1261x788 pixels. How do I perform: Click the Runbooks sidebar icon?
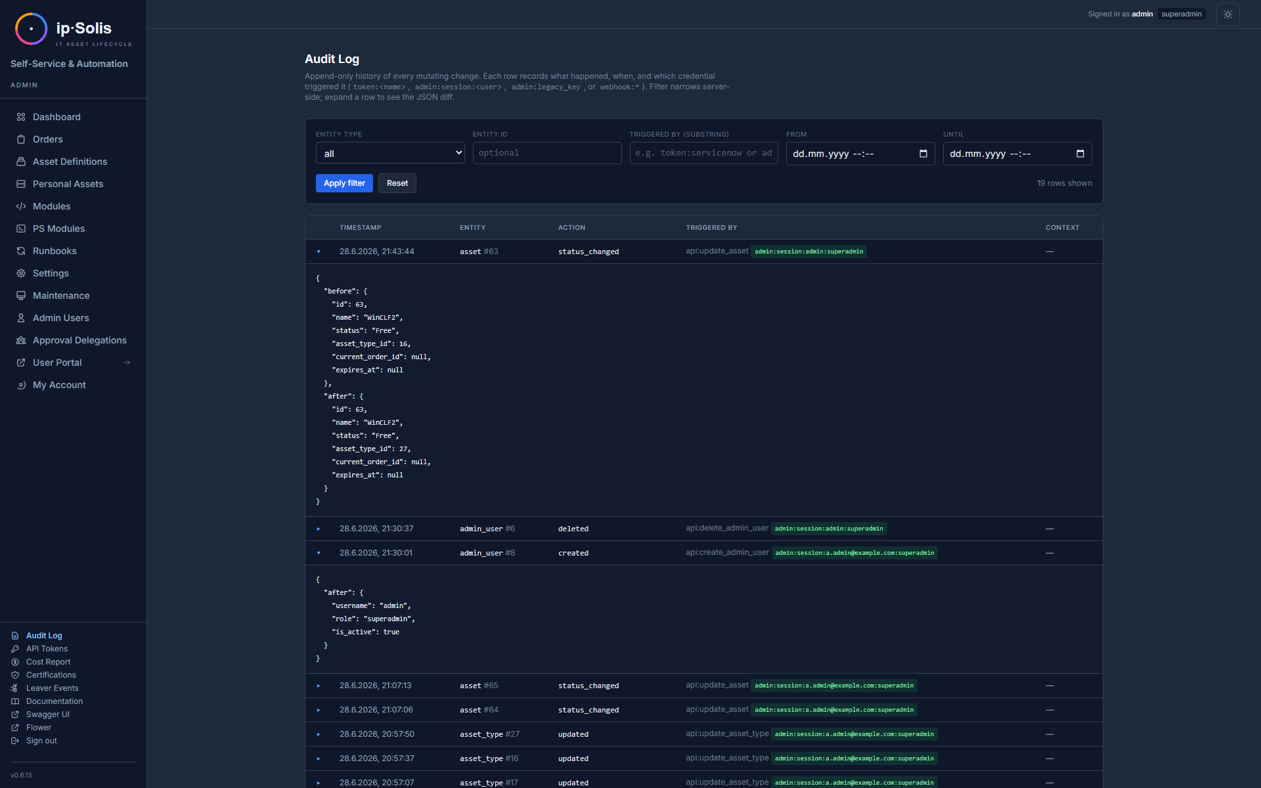(21, 251)
